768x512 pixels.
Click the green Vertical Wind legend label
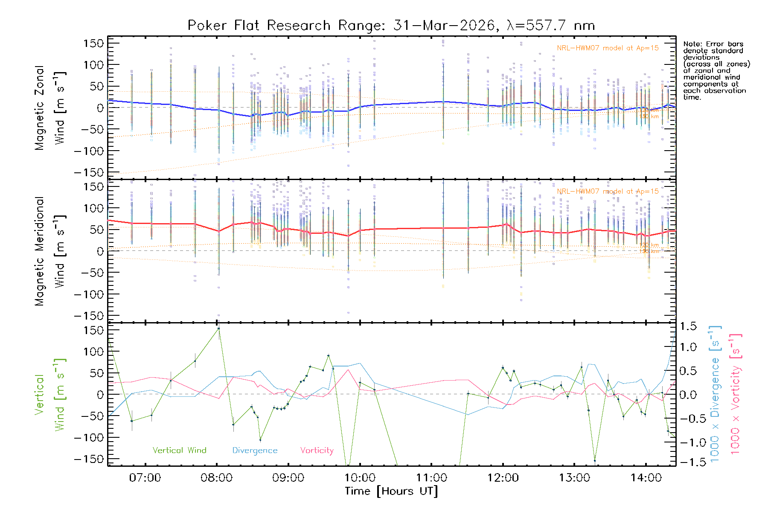(179, 450)
